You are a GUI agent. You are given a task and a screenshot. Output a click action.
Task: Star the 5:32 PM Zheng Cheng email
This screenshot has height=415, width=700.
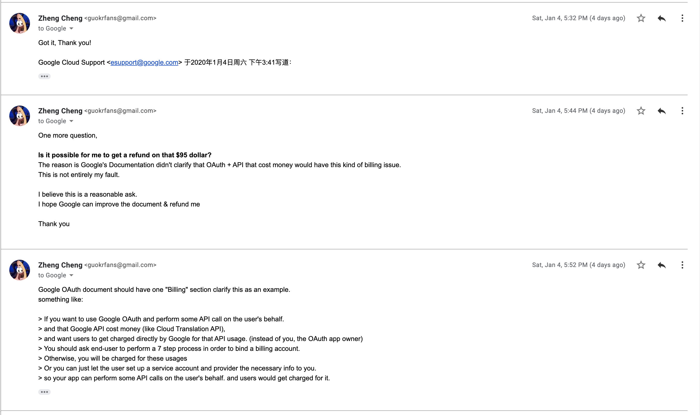[x=641, y=18]
